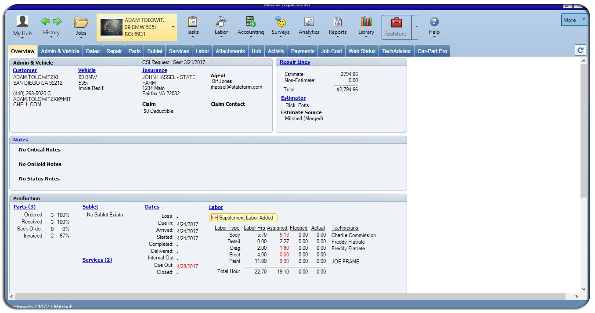595x313 pixels.
Task: Expand the Accounting dropdown arrow
Action: click(x=251, y=38)
